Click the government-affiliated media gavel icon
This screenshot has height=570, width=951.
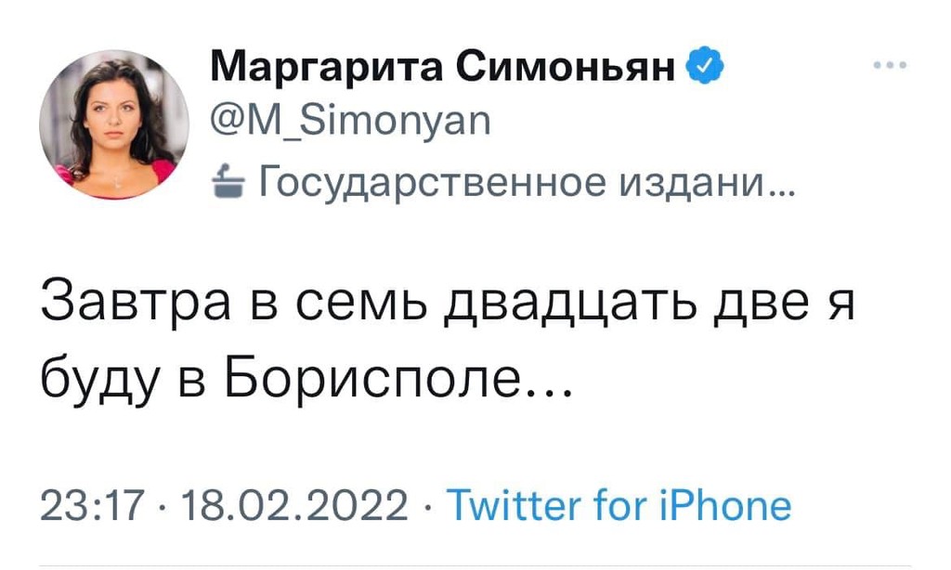(230, 180)
